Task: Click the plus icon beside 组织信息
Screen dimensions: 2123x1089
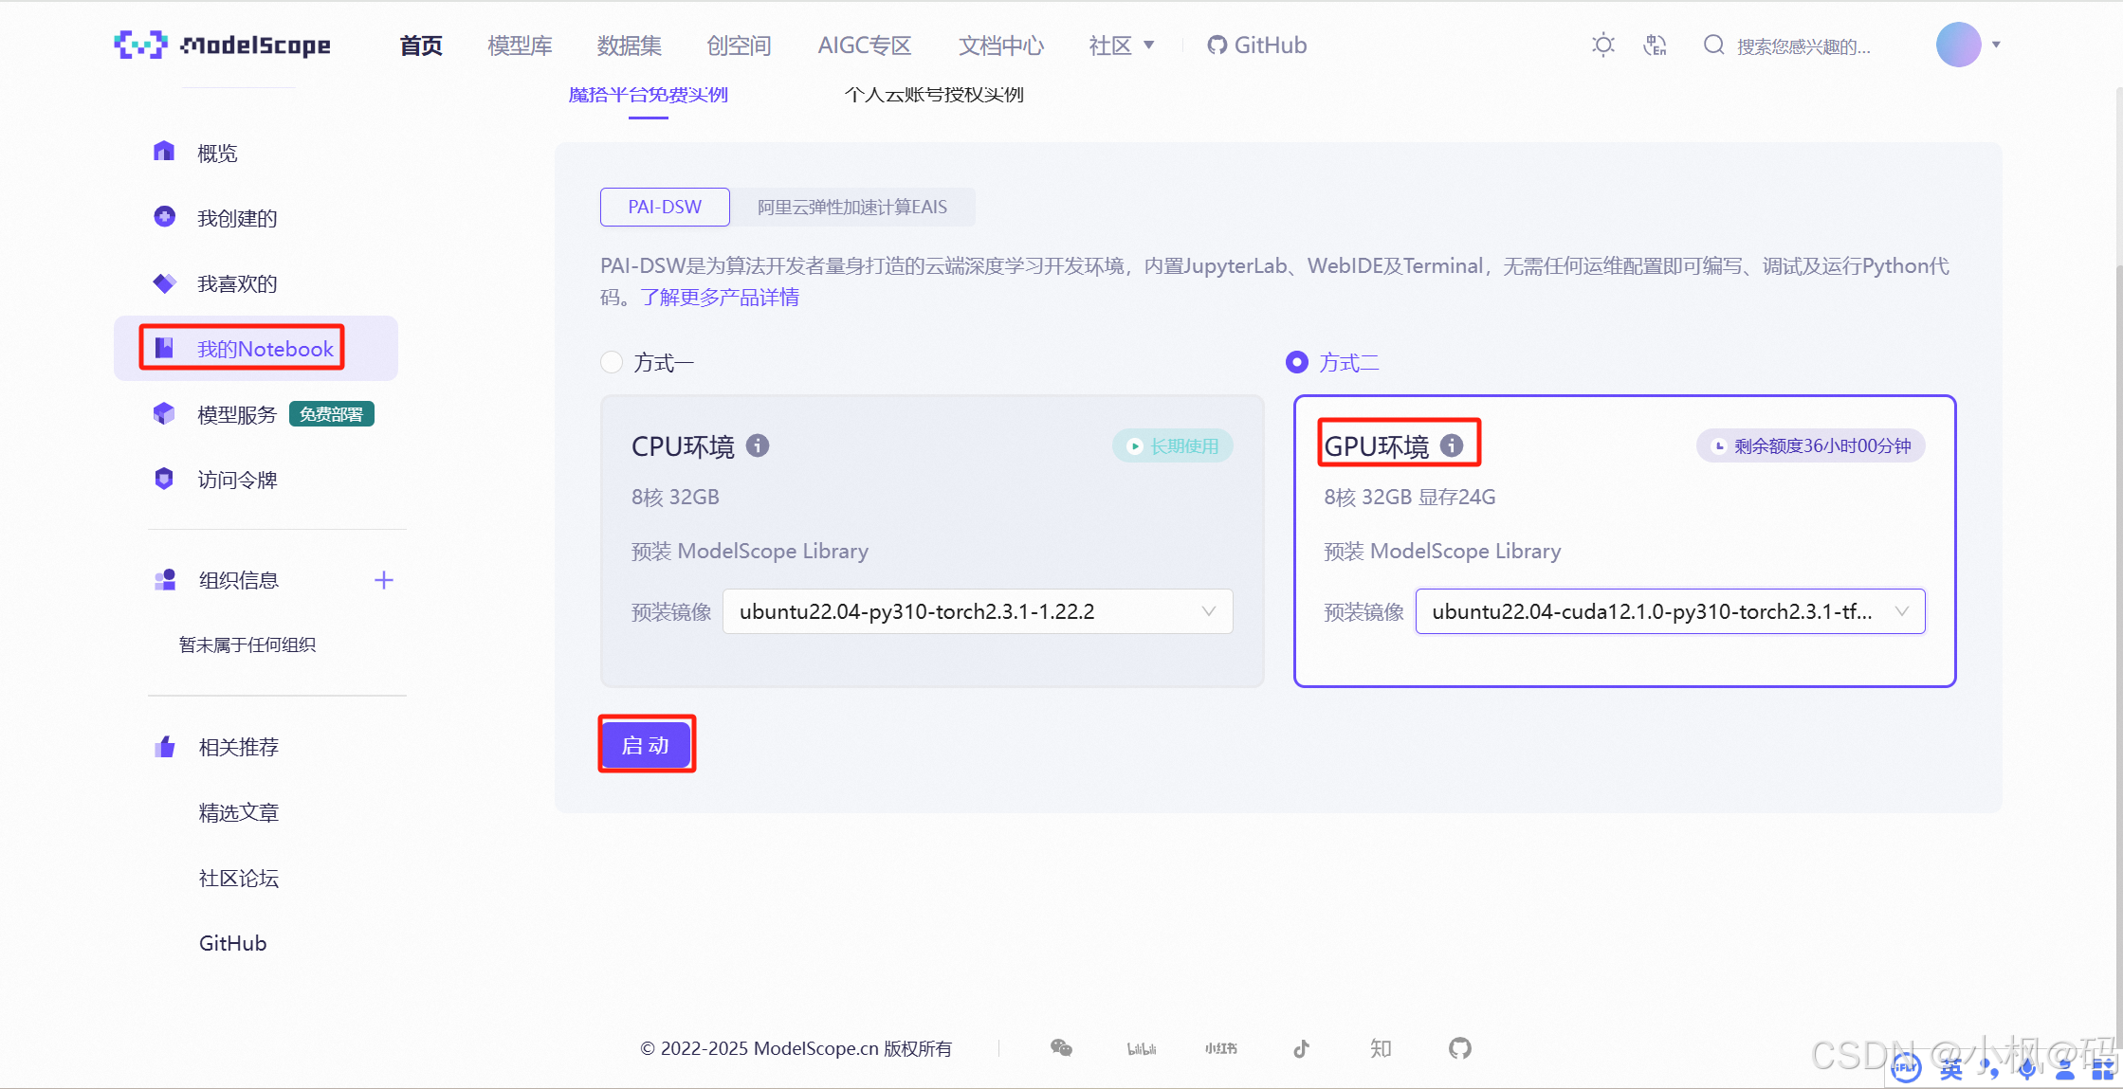Action: [x=383, y=580]
